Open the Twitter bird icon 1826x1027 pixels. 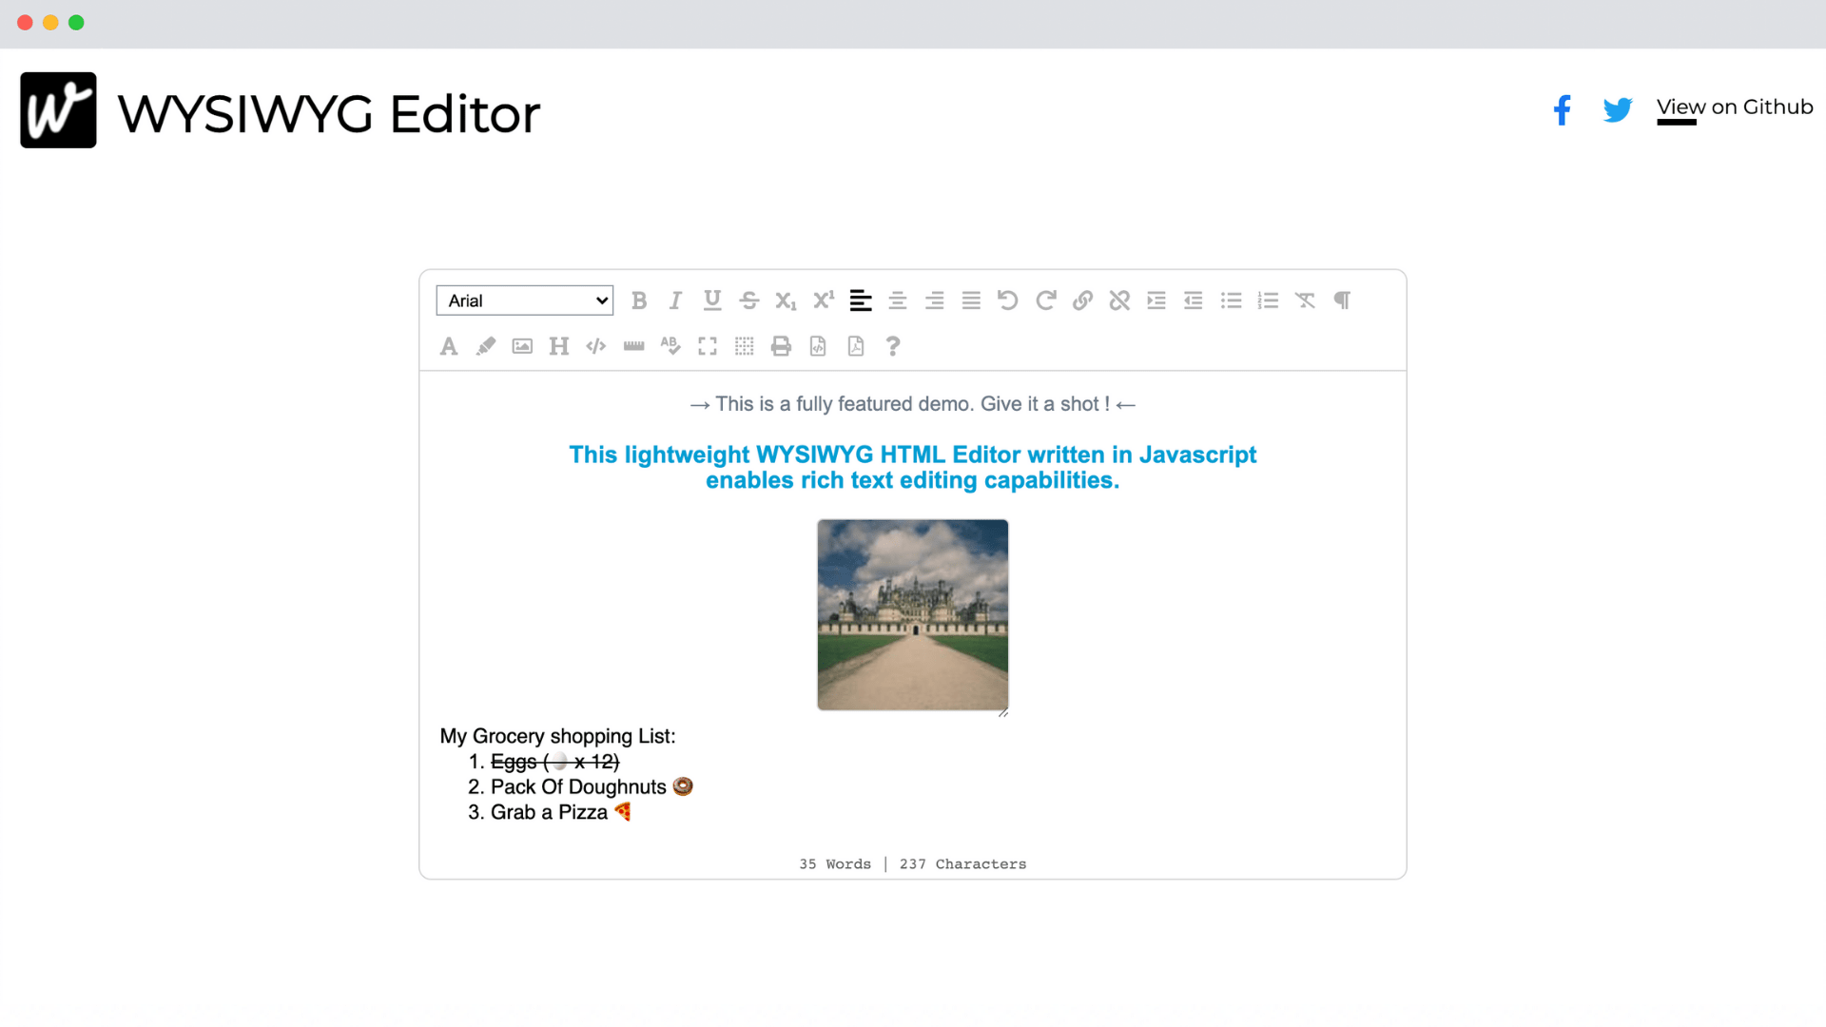(x=1617, y=109)
